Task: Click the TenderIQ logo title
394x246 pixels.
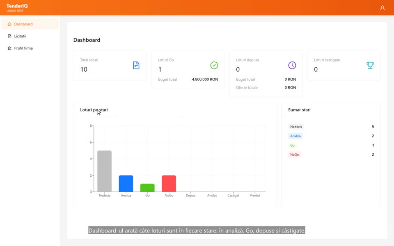Action: tap(17, 6)
